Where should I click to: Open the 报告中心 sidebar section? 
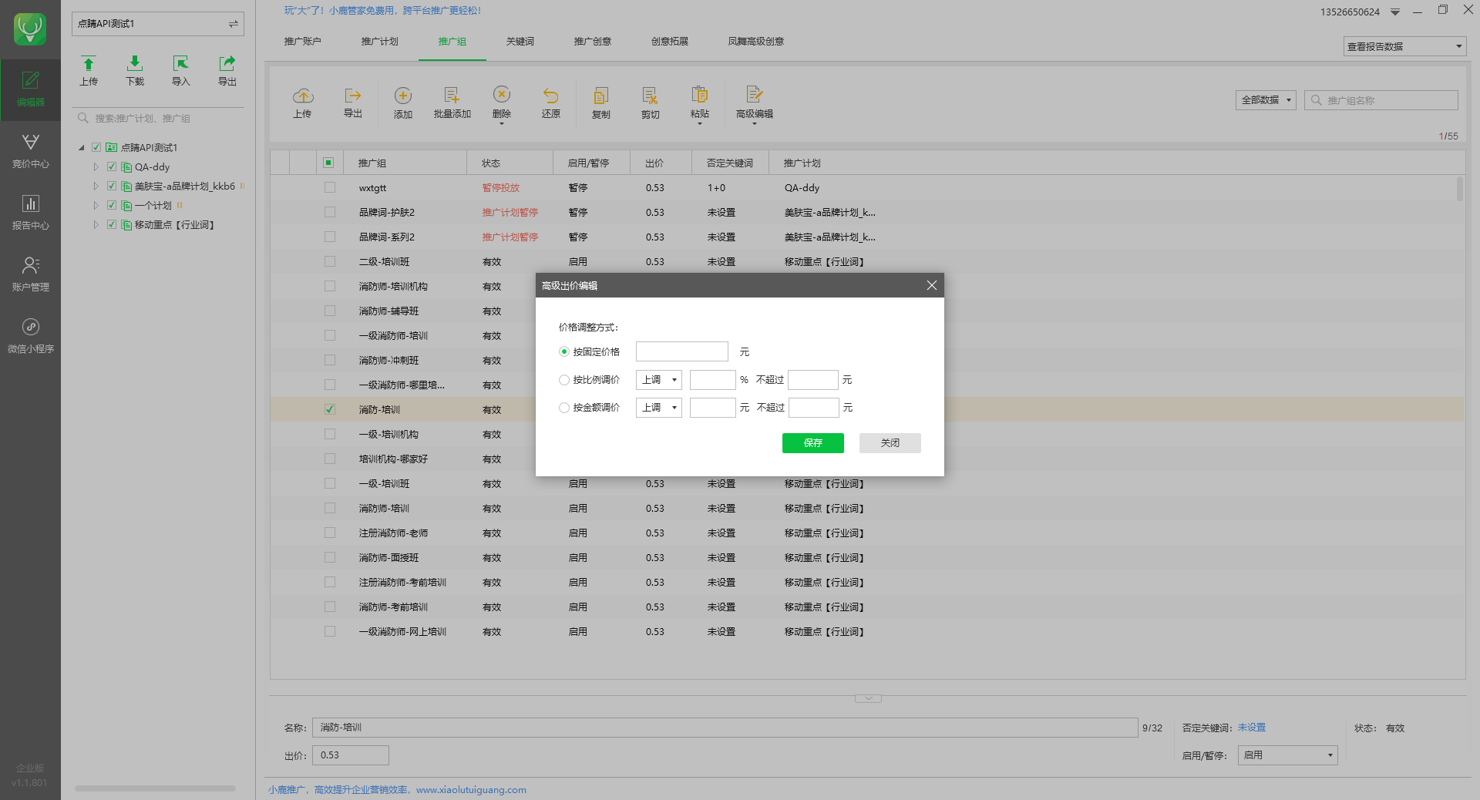click(30, 213)
